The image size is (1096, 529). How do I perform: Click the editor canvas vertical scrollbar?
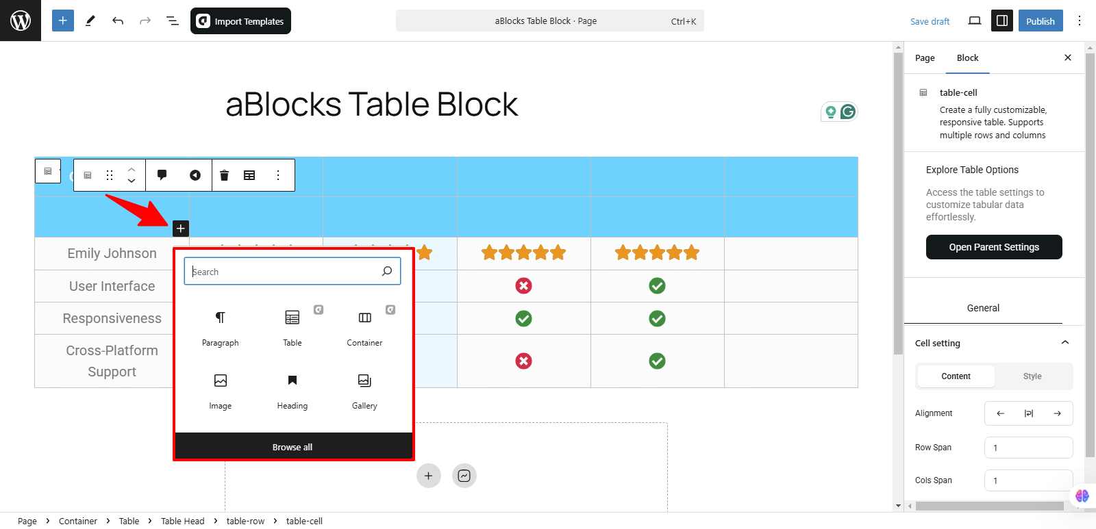click(x=898, y=203)
